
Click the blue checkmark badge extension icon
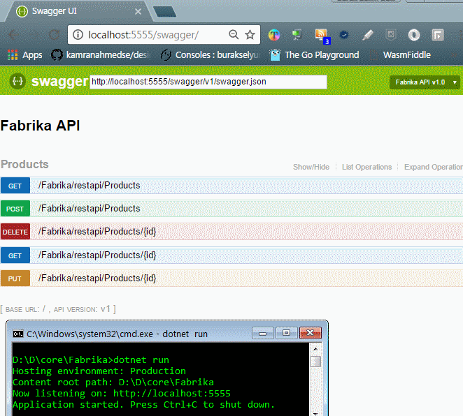(343, 35)
